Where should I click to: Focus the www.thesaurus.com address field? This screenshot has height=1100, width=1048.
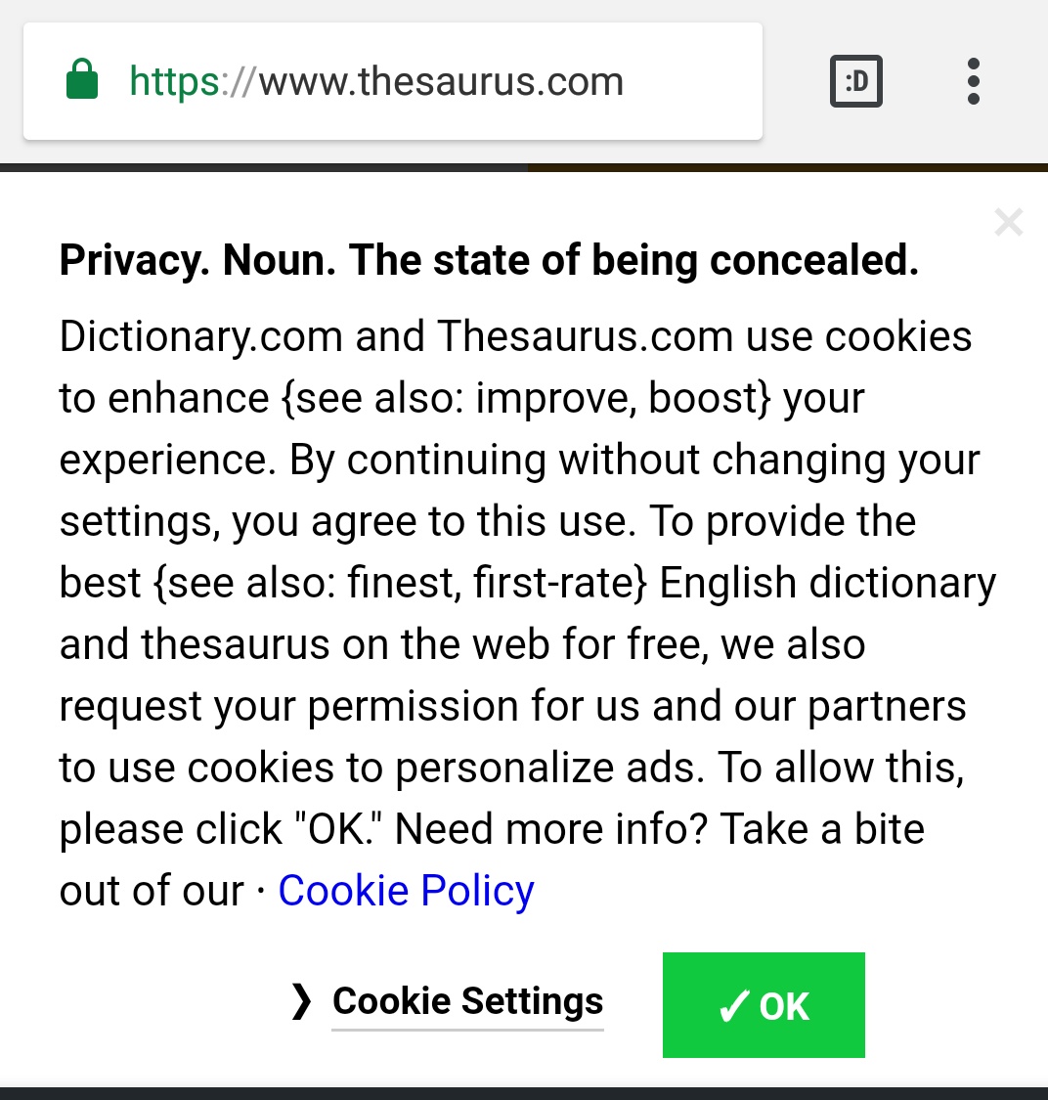point(393,81)
